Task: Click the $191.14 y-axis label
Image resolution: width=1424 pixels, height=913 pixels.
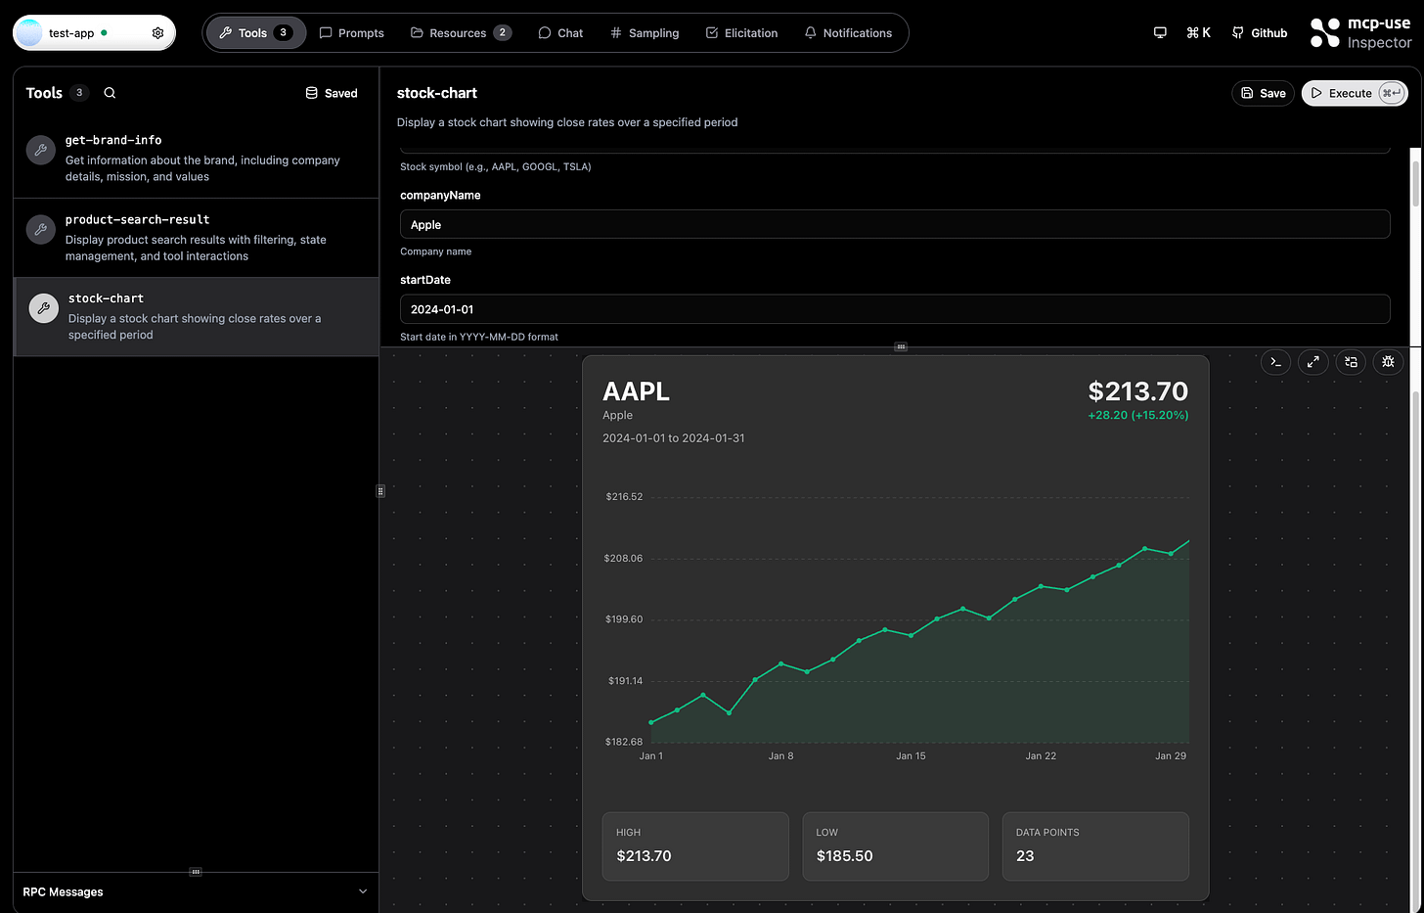Action: point(626,681)
